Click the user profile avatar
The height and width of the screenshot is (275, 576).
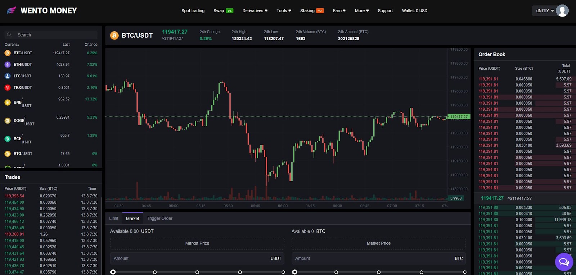point(562,11)
